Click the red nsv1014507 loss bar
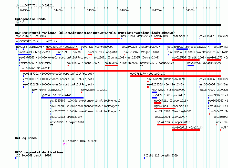Viewport: 228px width, 168px height. click(67, 38)
